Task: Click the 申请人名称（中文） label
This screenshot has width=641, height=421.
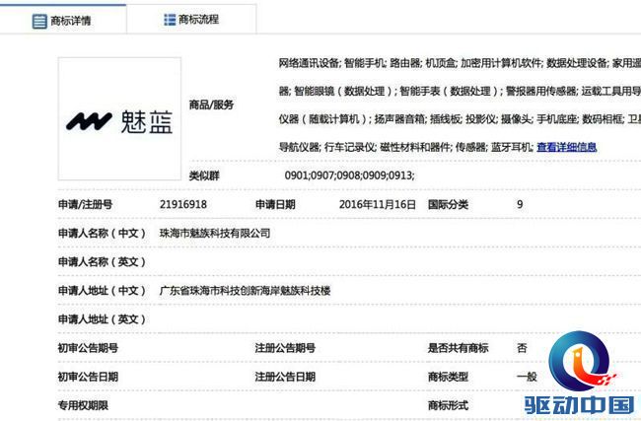Action: tap(102, 234)
